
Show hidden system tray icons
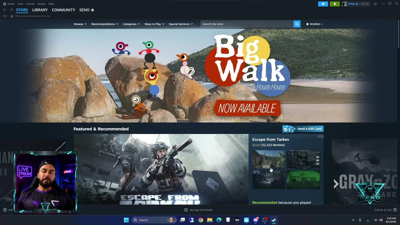pos(353,220)
